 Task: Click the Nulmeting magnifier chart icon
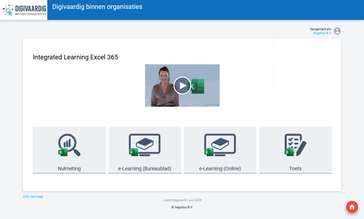click(x=69, y=145)
